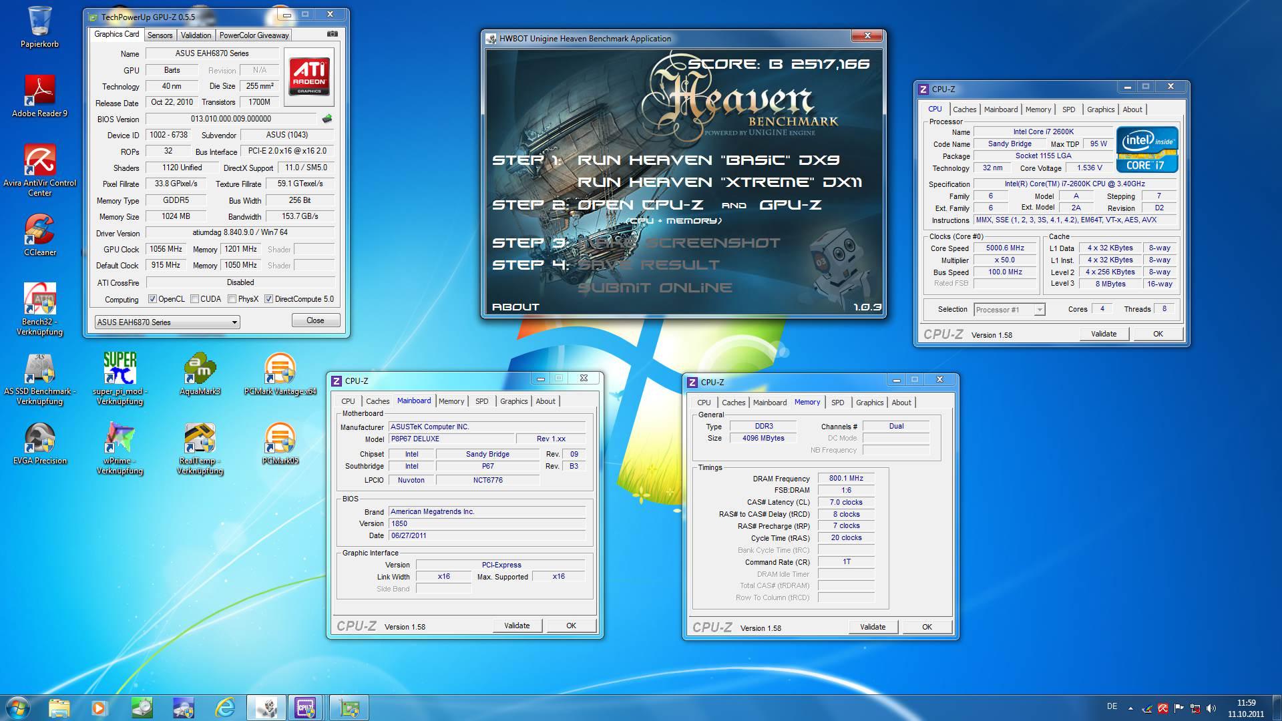
Task: Click the Close button in GPU-Z
Action: click(x=315, y=320)
